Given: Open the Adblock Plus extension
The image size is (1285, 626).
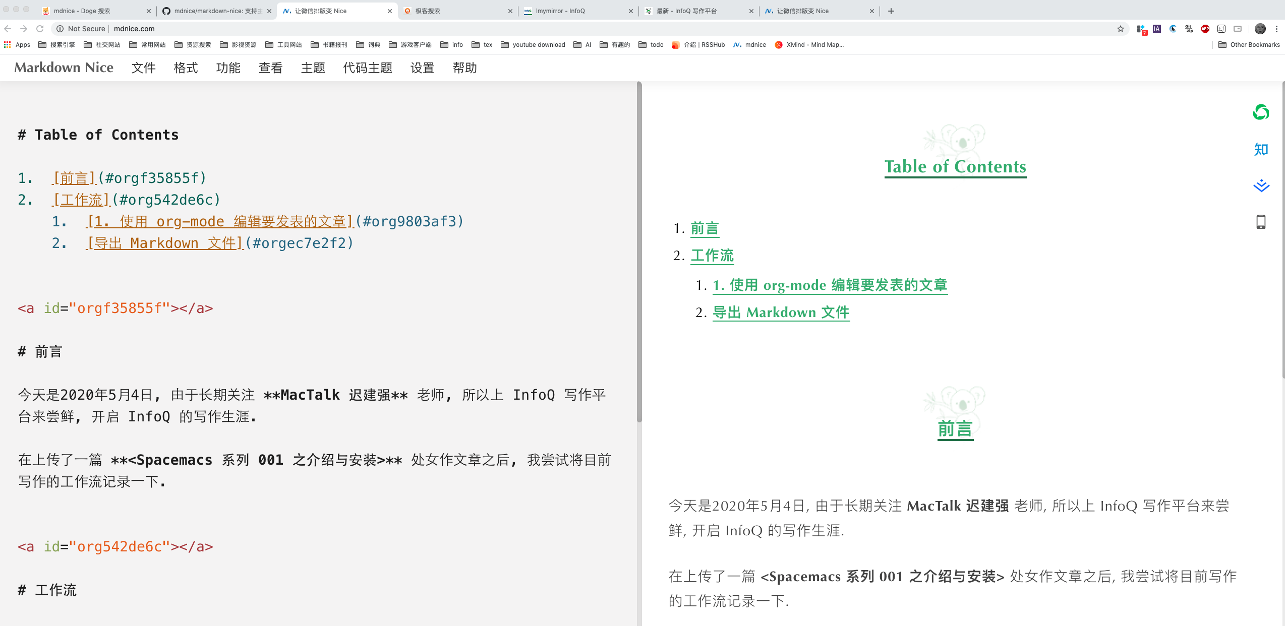Looking at the screenshot, I should pyautogui.click(x=1205, y=29).
